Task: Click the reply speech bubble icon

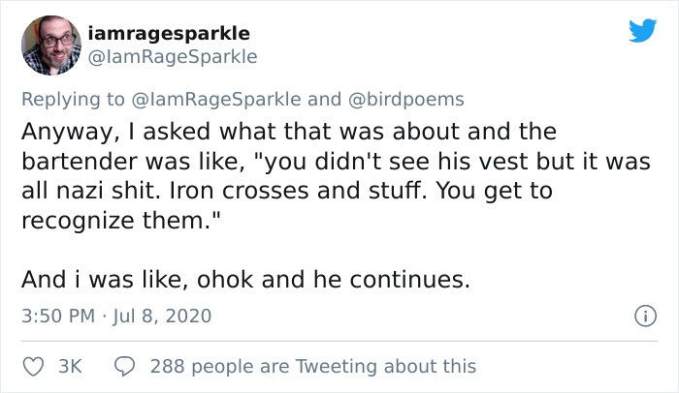Action: tap(126, 366)
